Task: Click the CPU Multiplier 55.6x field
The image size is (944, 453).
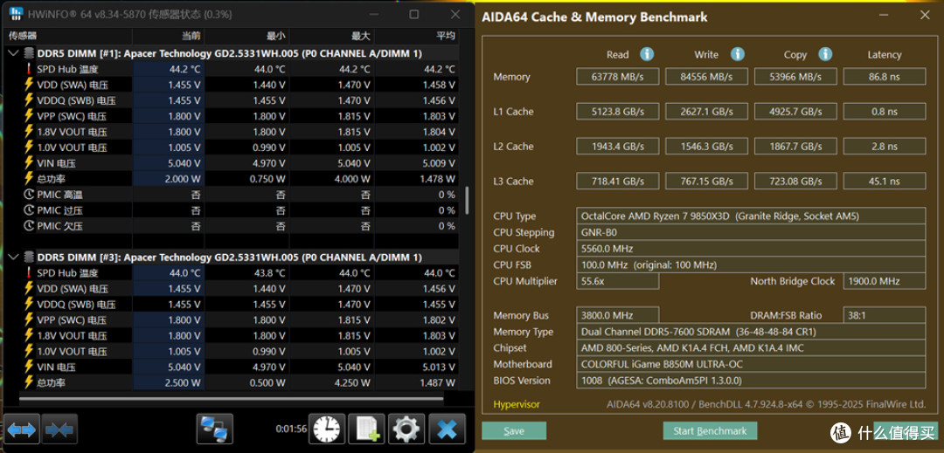Action: (x=618, y=280)
